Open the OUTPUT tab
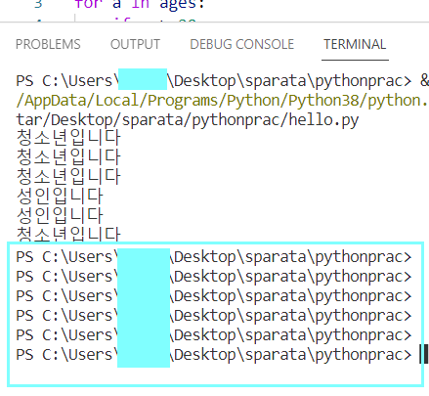 click(135, 44)
